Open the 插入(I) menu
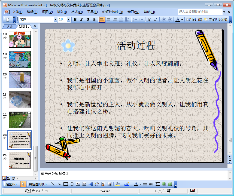 pyautogui.click(x=62, y=12)
